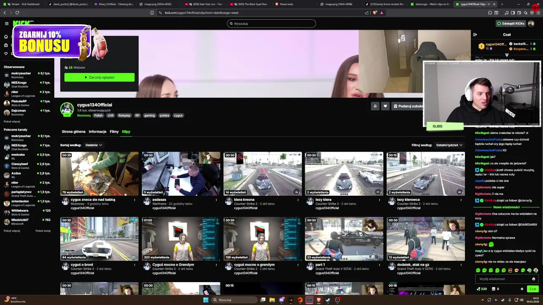Open chat settings gear icon
The width and height of the screenshot is (543, 305).
click(x=522, y=289)
